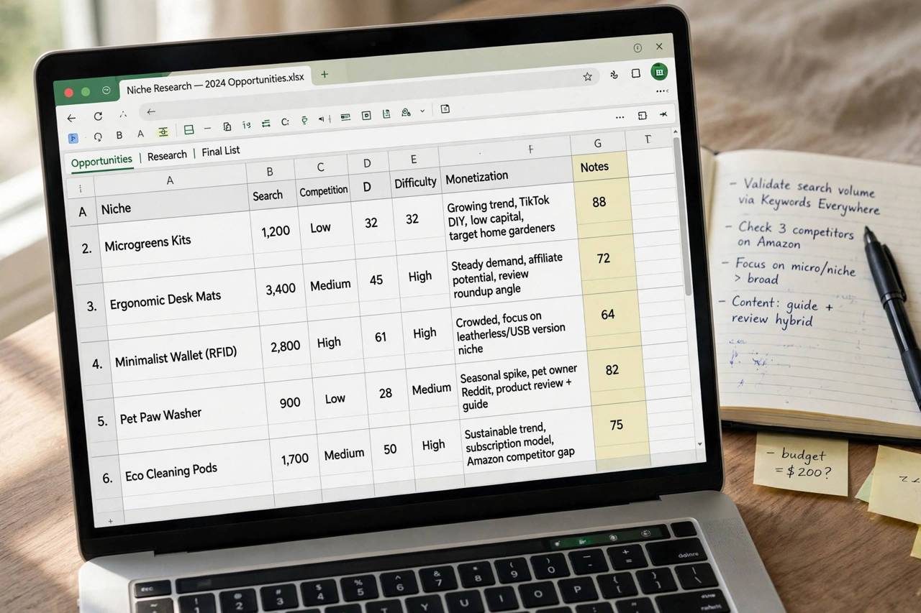This screenshot has width=921, height=613.
Task: Click the 'Monetization' header cell
Action: pyautogui.click(x=506, y=176)
